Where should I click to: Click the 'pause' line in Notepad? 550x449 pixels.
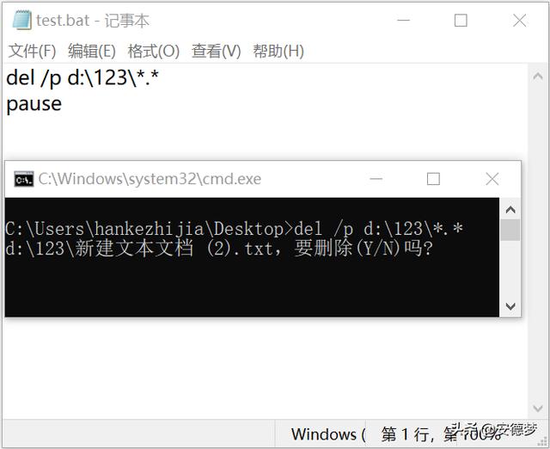34,104
